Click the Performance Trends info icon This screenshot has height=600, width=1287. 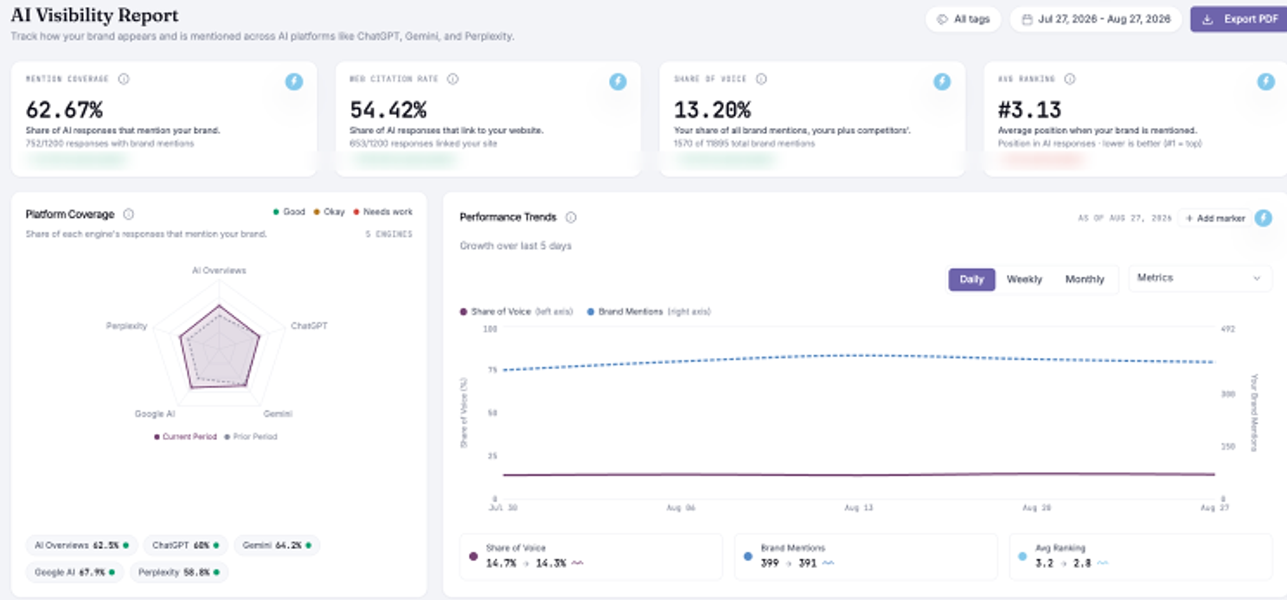pos(571,218)
